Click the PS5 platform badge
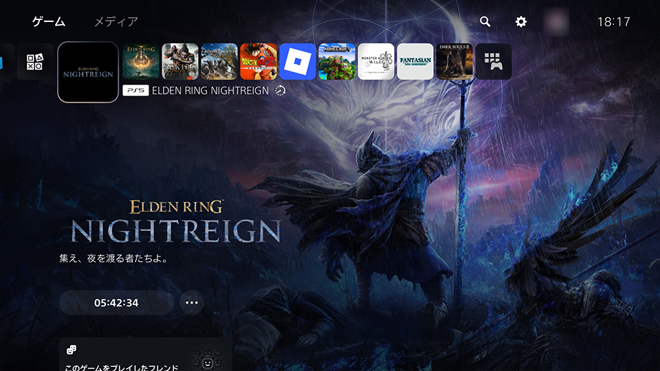The image size is (660, 371). tap(135, 91)
